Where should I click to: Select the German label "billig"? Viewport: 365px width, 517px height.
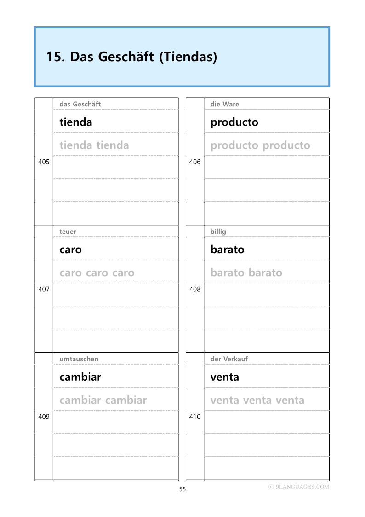click(x=218, y=232)
